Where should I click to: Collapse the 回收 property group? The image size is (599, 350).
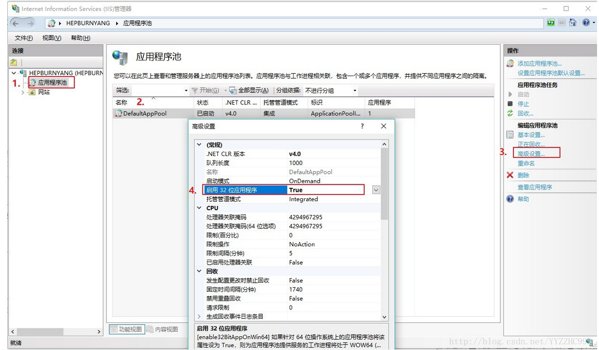199,271
